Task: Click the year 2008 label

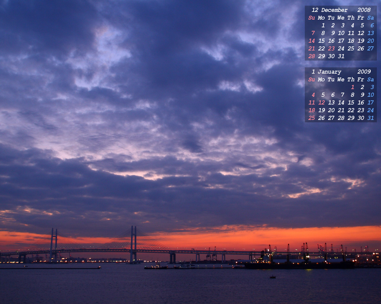Action: pyautogui.click(x=364, y=10)
